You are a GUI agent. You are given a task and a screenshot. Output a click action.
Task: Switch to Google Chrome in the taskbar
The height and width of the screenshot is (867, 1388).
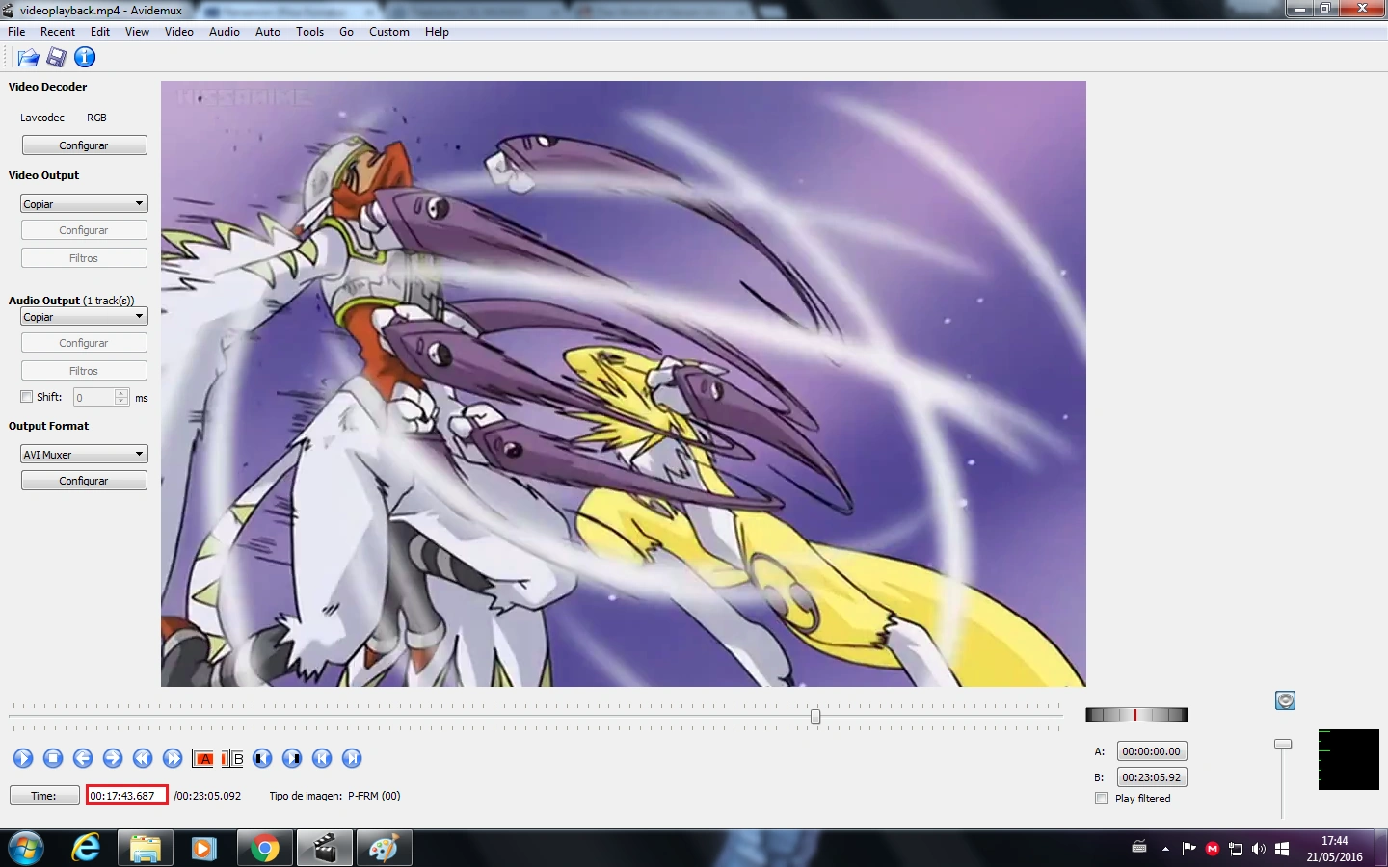point(264,849)
